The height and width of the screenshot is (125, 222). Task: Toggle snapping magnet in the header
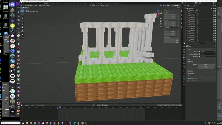click(102, 5)
